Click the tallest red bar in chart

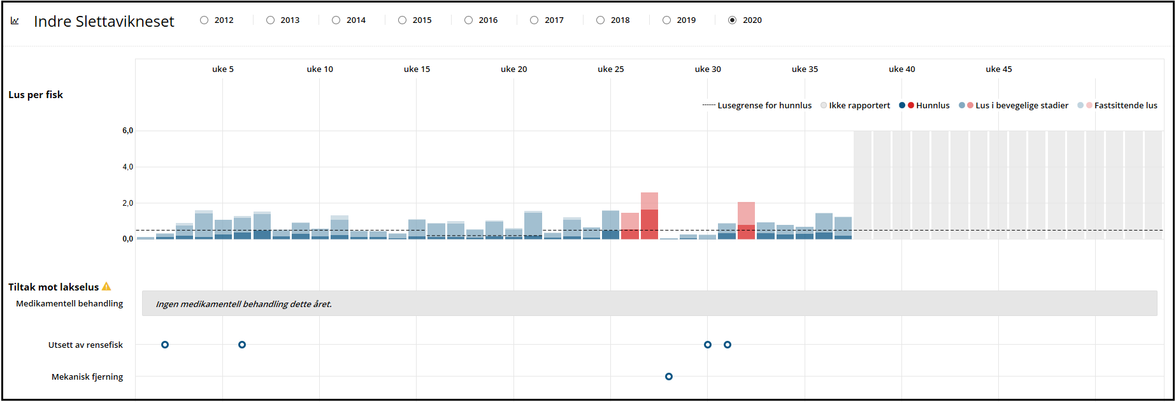[x=649, y=217]
